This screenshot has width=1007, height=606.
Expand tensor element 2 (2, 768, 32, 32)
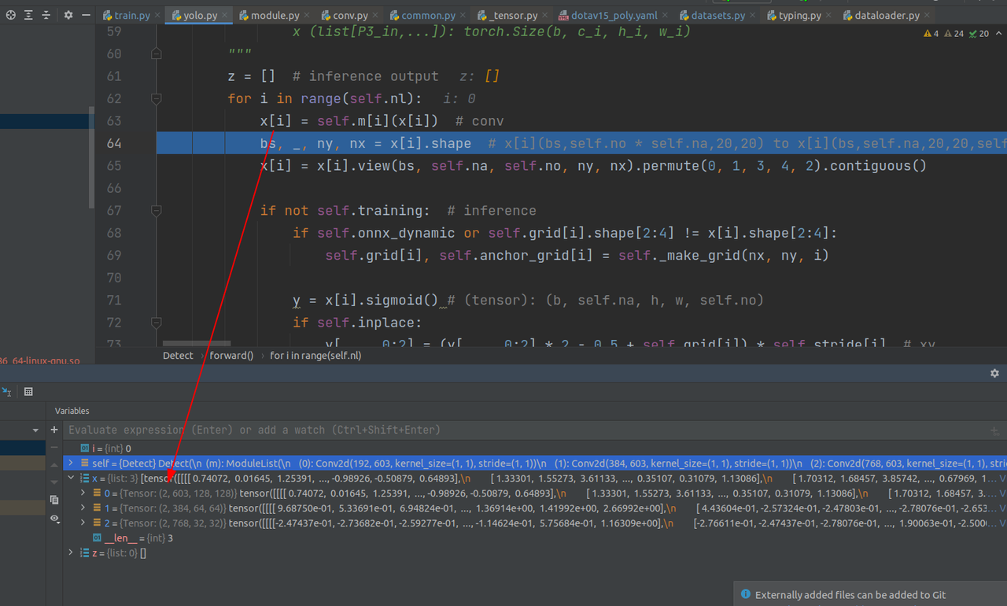tap(83, 523)
